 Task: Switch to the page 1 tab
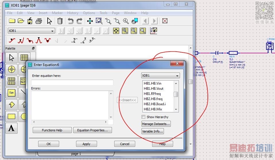(x=76, y=154)
